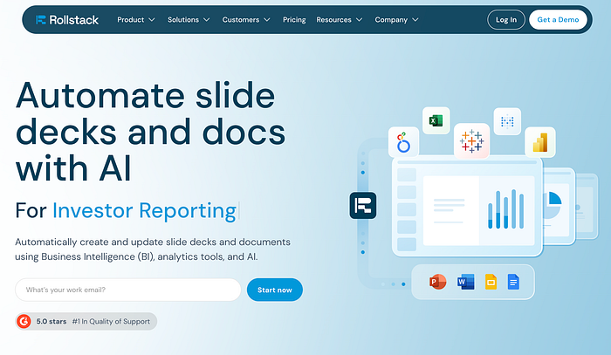The width and height of the screenshot is (611, 355).
Task: Click the Get a Demo button
Action: pyautogui.click(x=558, y=20)
